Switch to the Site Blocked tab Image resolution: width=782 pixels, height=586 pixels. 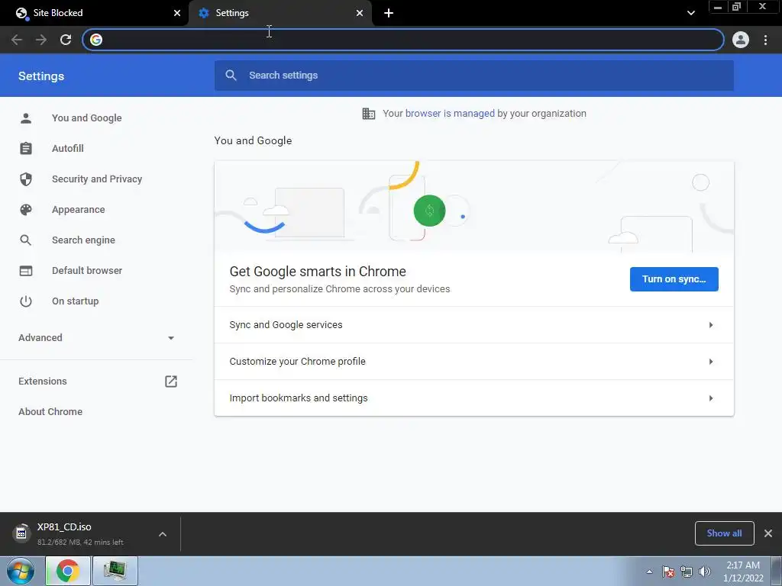(95, 13)
